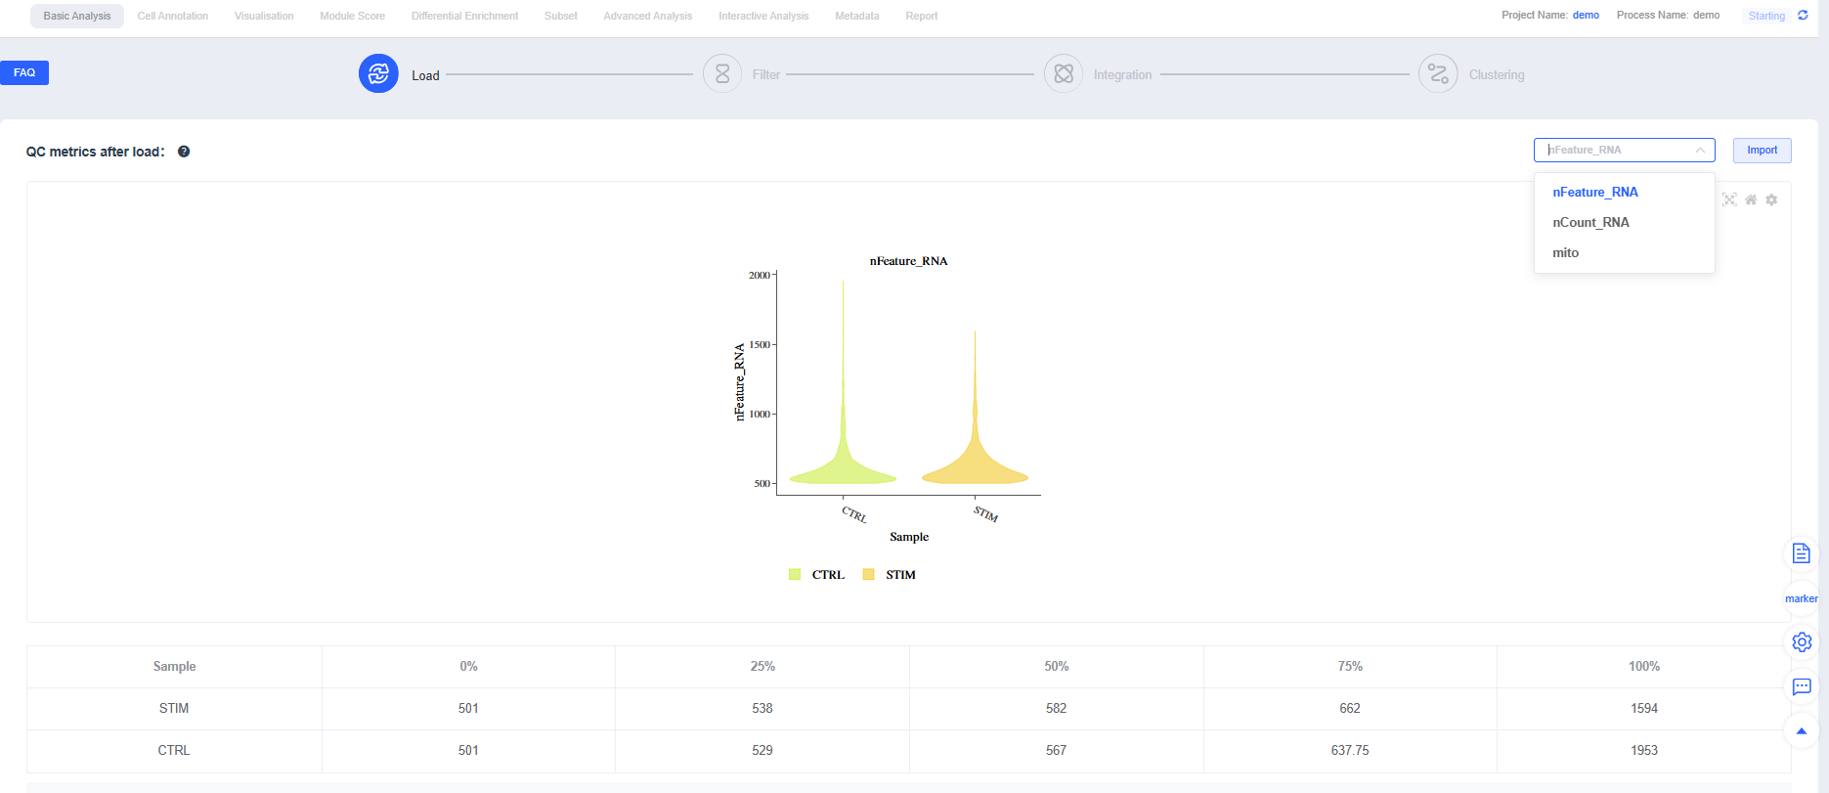Toggle STIM series in chart legend
Viewport: 1829px width, 793px height.
pyautogui.click(x=890, y=575)
